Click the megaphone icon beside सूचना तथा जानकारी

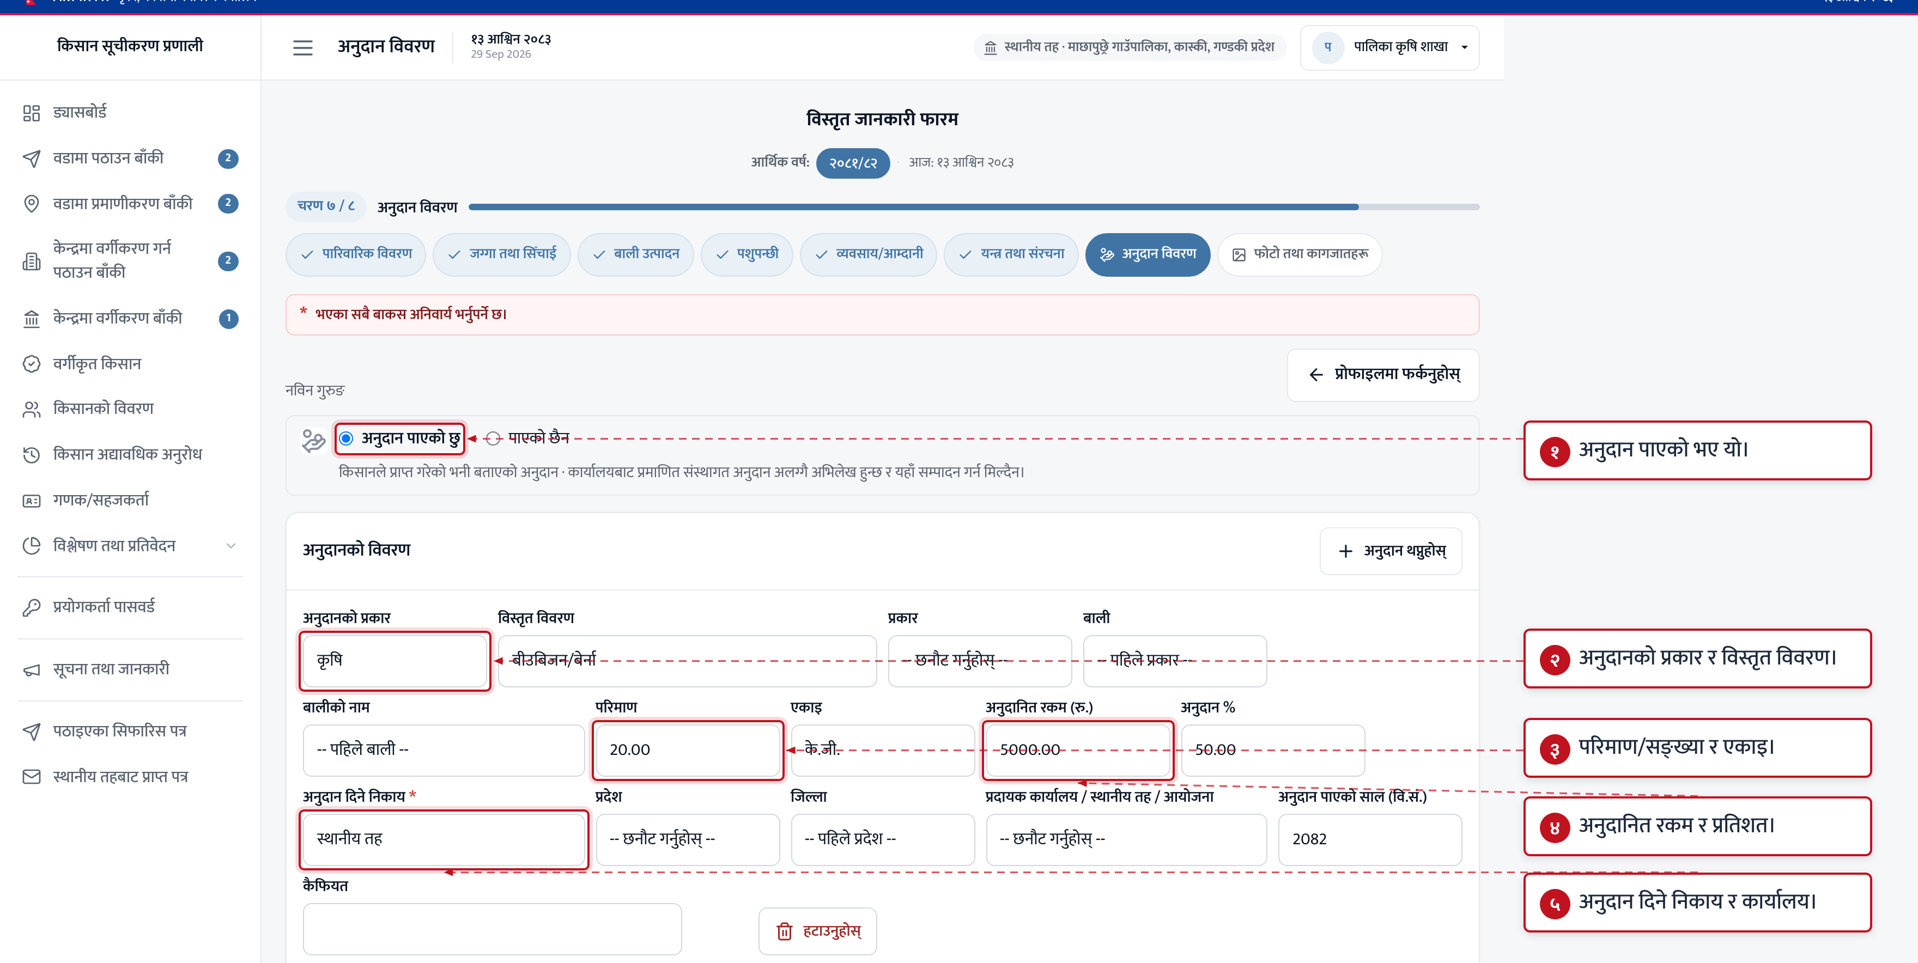tap(31, 670)
